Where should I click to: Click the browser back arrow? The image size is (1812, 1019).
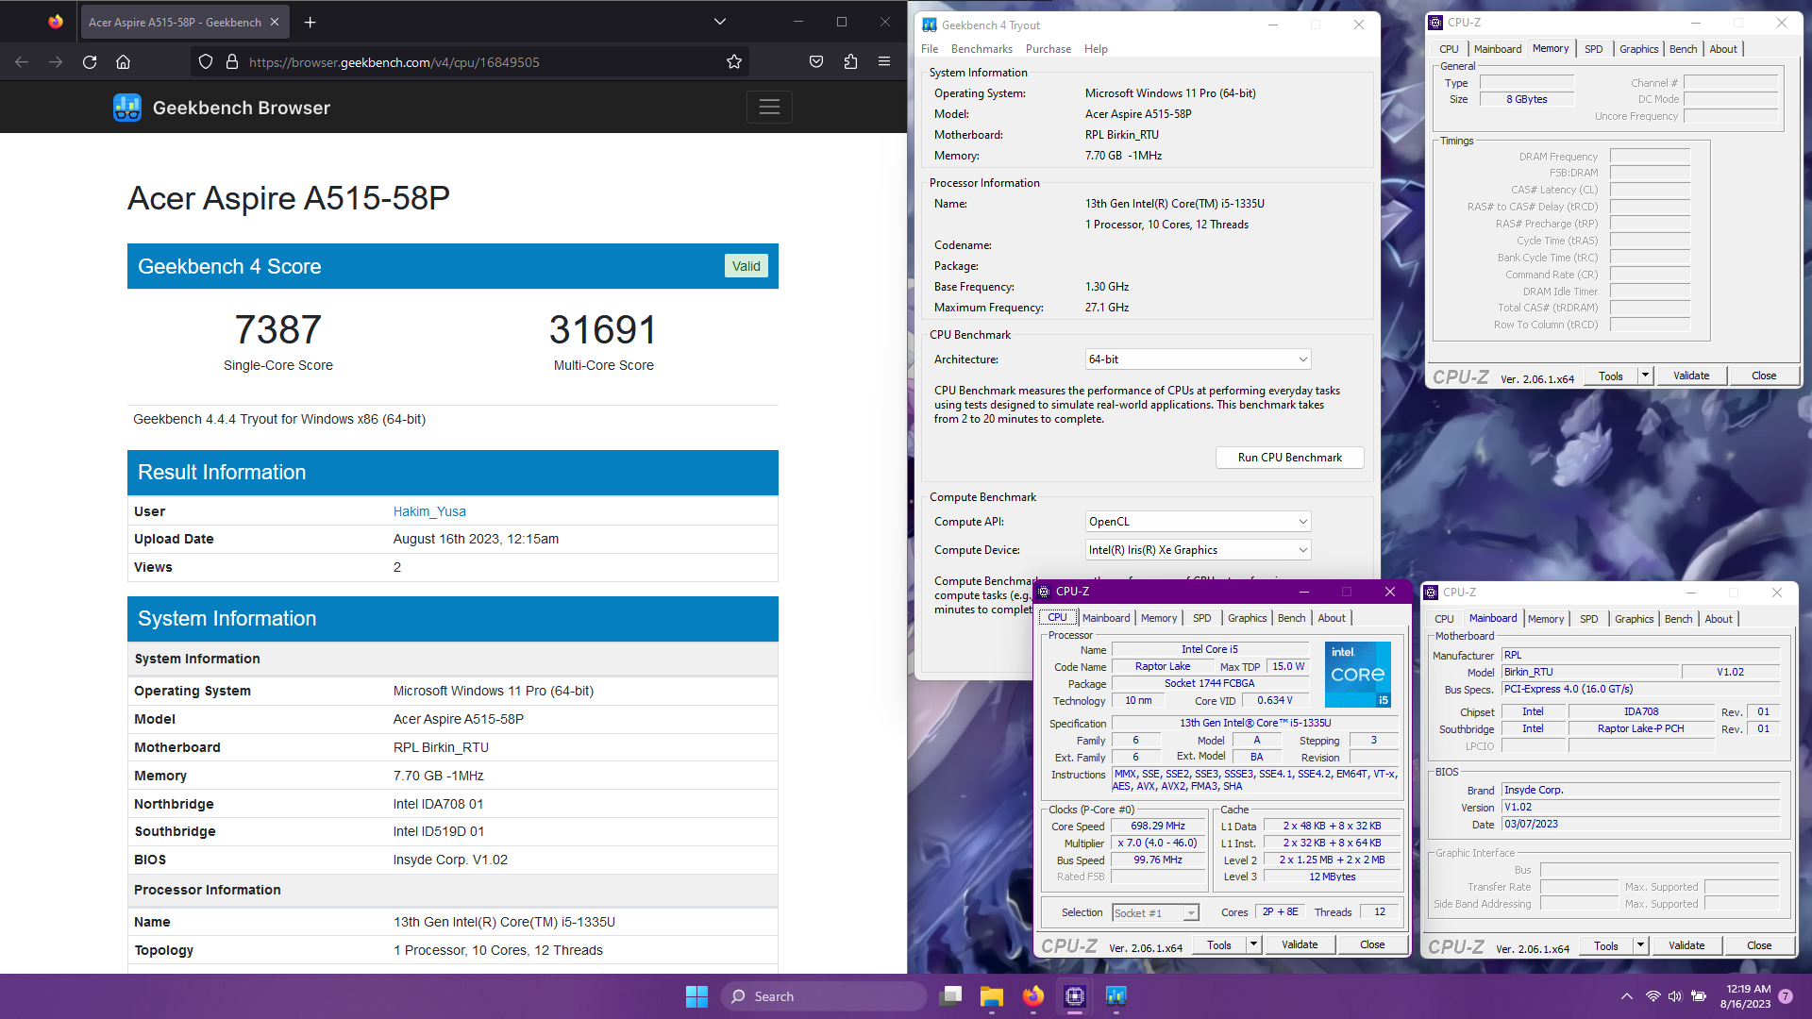[22, 62]
